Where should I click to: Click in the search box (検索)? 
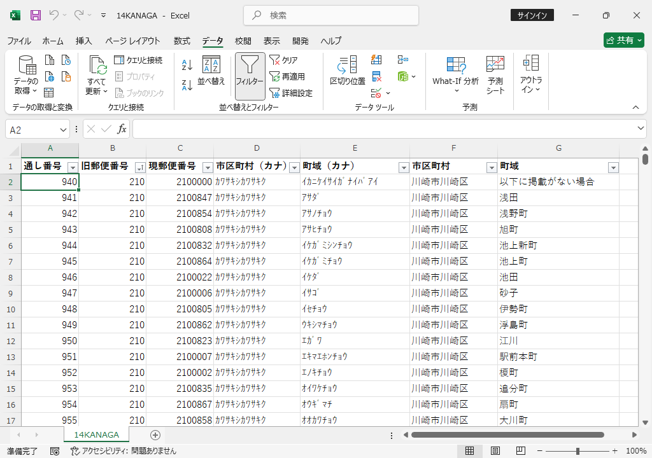tap(331, 15)
